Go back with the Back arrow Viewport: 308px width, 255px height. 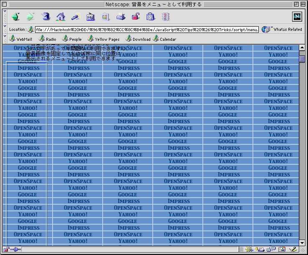16,17
